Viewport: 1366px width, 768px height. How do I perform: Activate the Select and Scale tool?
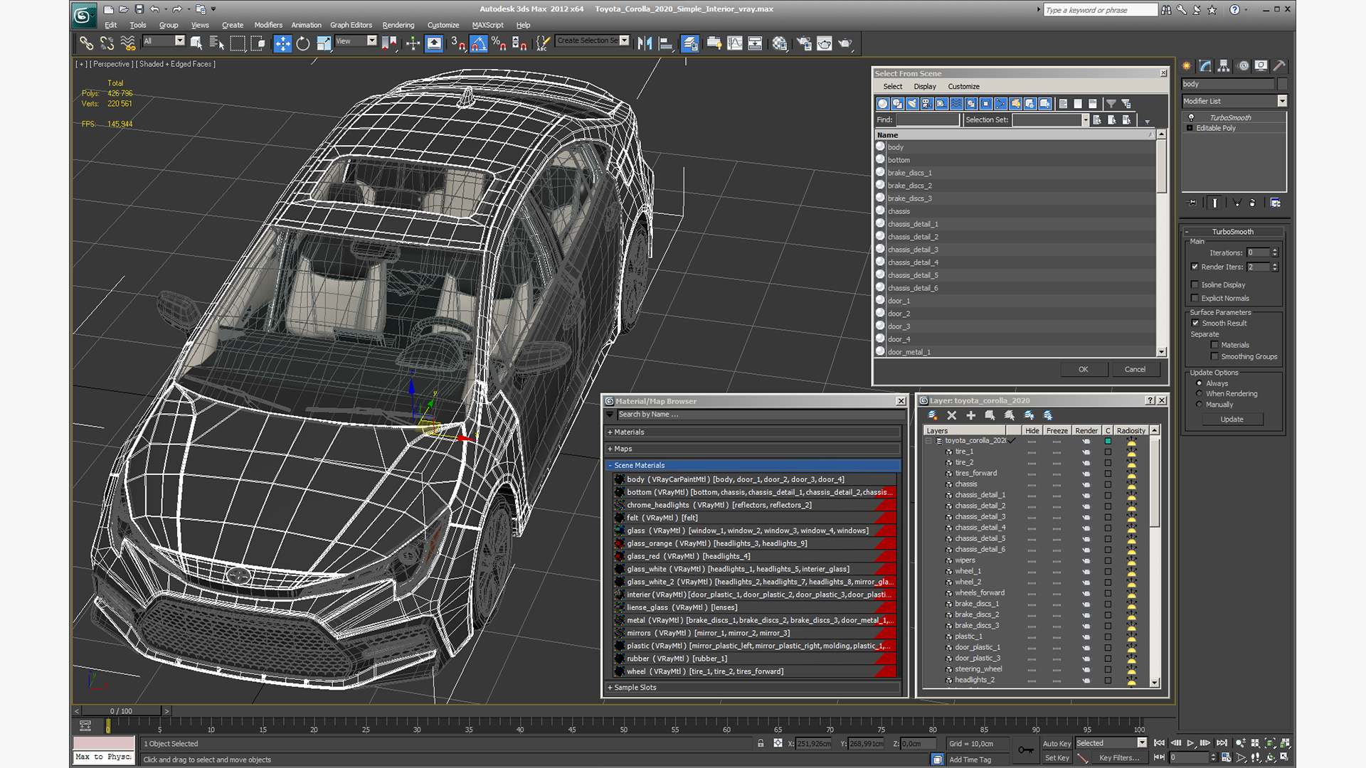click(x=324, y=43)
